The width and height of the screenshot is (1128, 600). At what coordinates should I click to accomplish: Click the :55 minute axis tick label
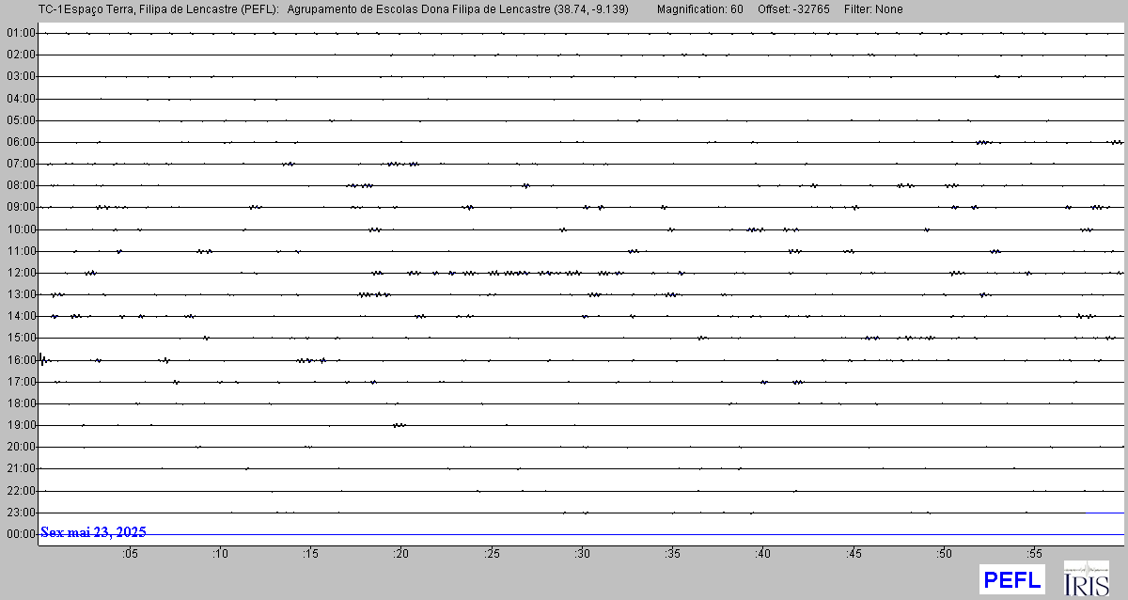click(1034, 554)
